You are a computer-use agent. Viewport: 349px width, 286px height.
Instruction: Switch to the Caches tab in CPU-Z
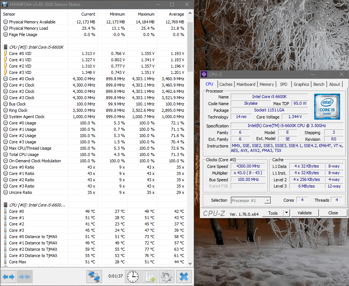click(x=226, y=84)
